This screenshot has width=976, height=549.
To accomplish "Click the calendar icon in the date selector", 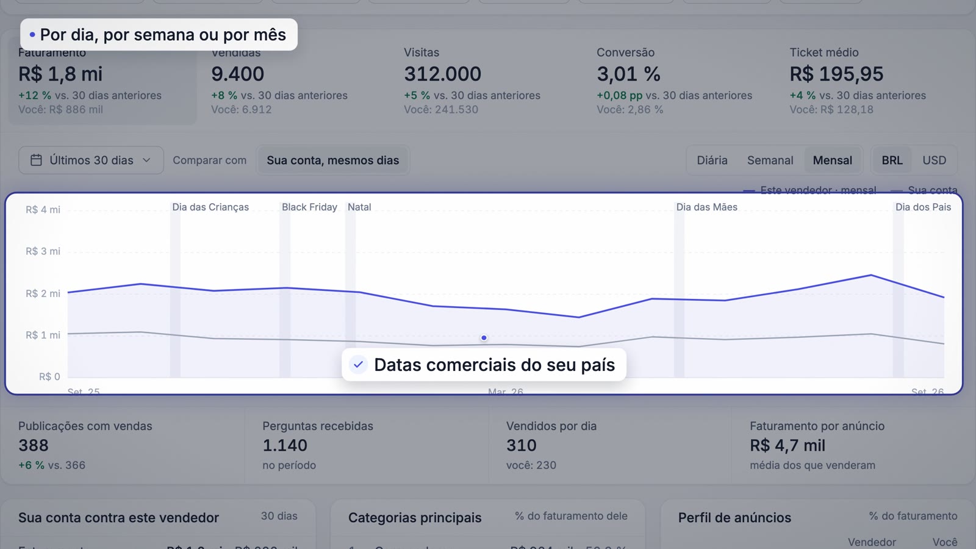I will (36, 160).
